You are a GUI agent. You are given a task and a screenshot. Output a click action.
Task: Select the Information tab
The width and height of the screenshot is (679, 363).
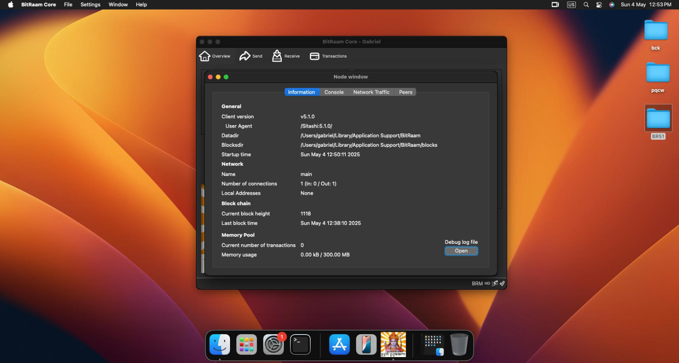(x=301, y=92)
